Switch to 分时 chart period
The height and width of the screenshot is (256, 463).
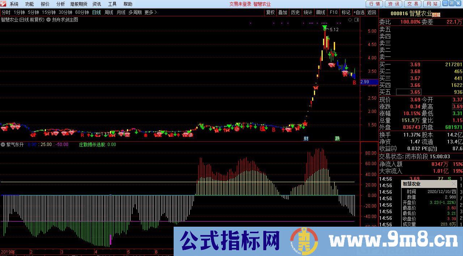click(6, 12)
